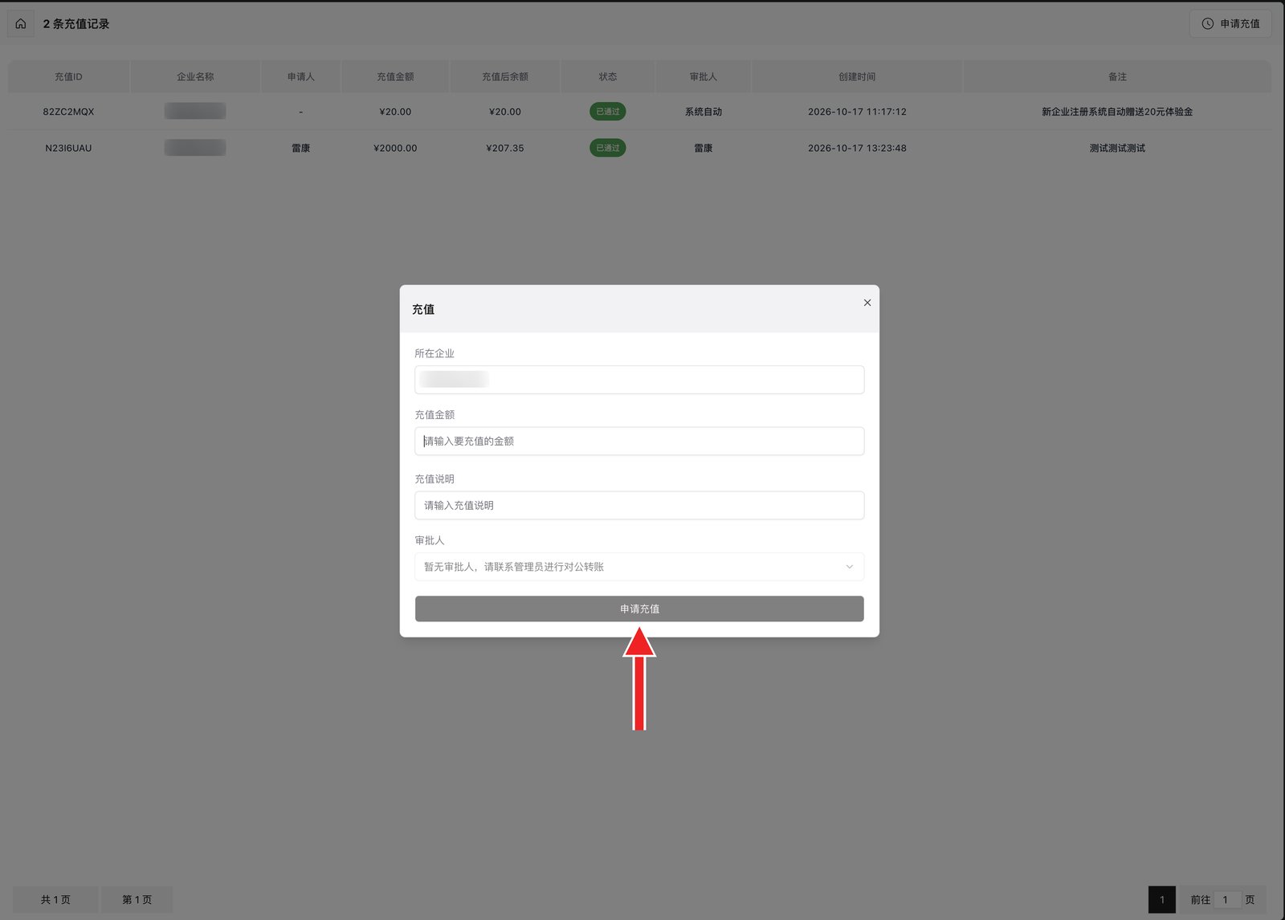Click the 充值ID column header
The height and width of the screenshot is (920, 1285).
tap(68, 77)
